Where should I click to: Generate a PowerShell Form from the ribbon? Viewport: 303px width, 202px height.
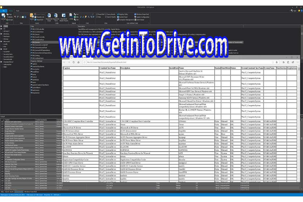click(x=56, y=17)
